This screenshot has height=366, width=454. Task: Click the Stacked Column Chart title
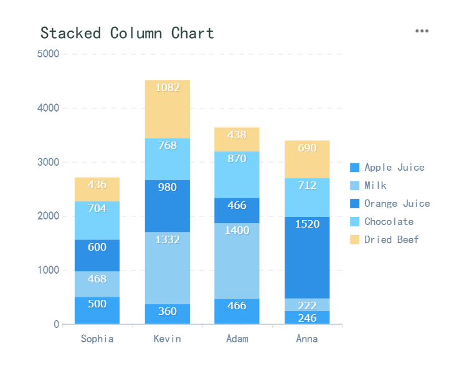point(127,33)
